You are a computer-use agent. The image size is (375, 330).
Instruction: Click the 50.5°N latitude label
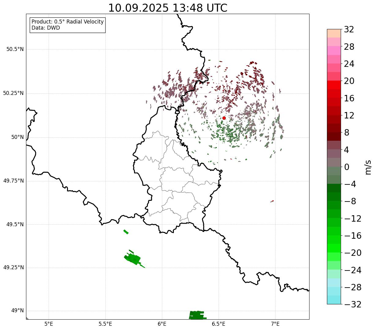[x=15, y=49]
